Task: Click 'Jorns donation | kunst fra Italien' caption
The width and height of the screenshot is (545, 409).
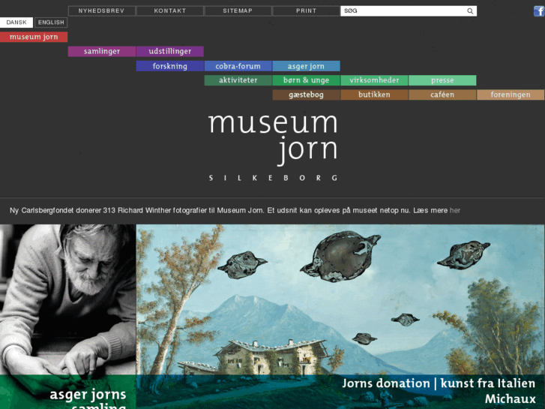Action: (439, 383)
